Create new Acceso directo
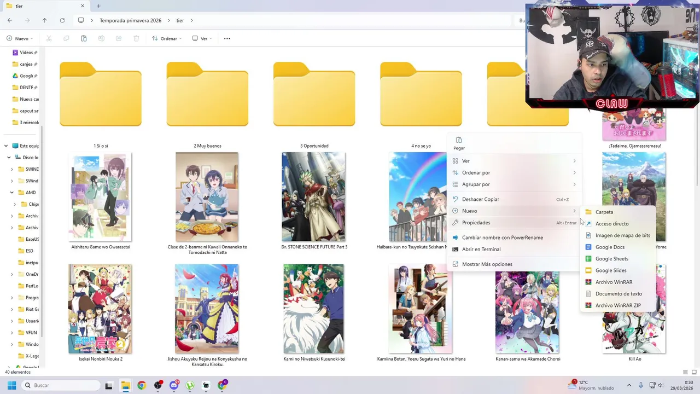This screenshot has height=394, width=700. click(618, 223)
